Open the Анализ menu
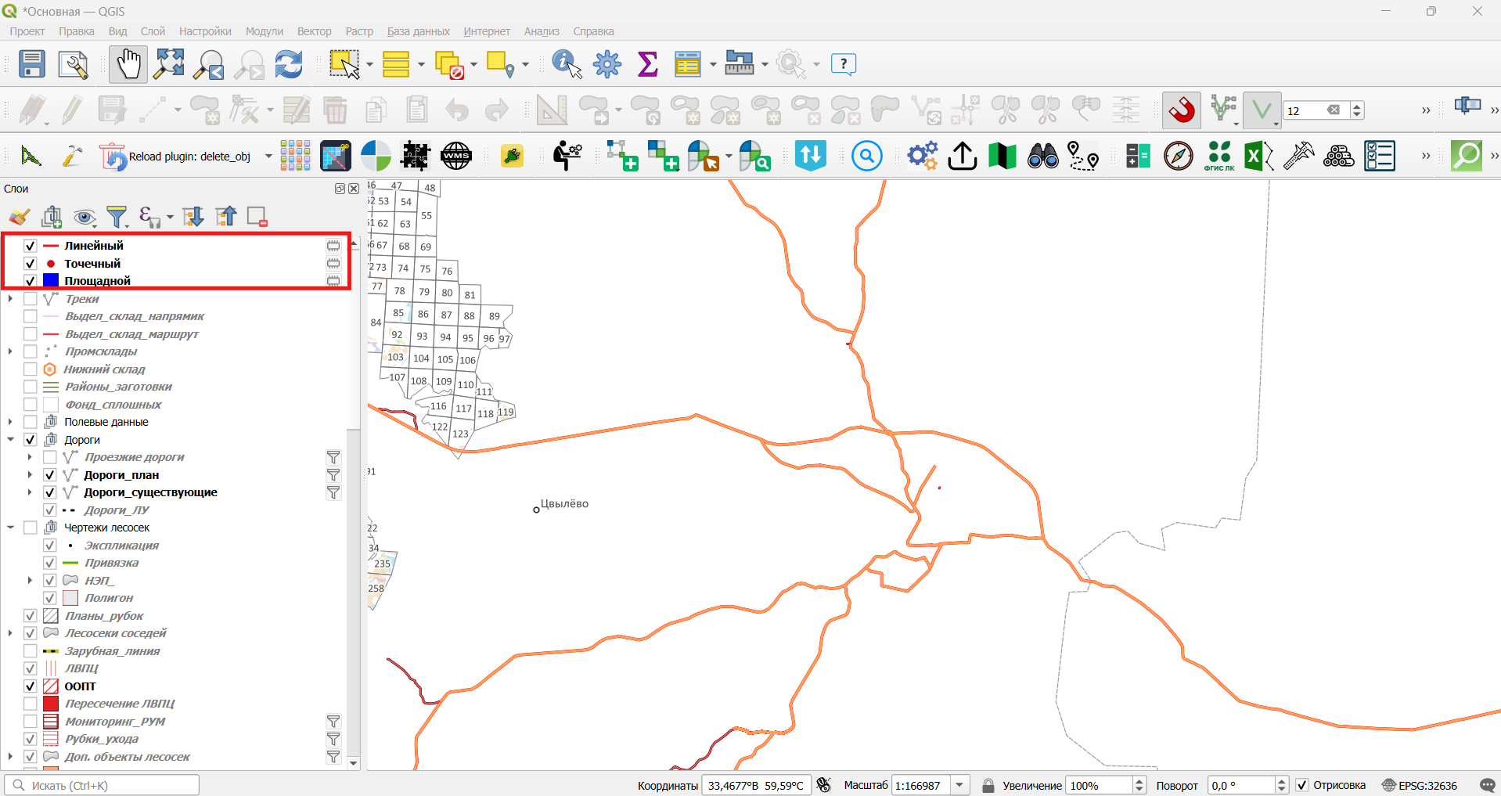The width and height of the screenshot is (1501, 796). [x=542, y=31]
